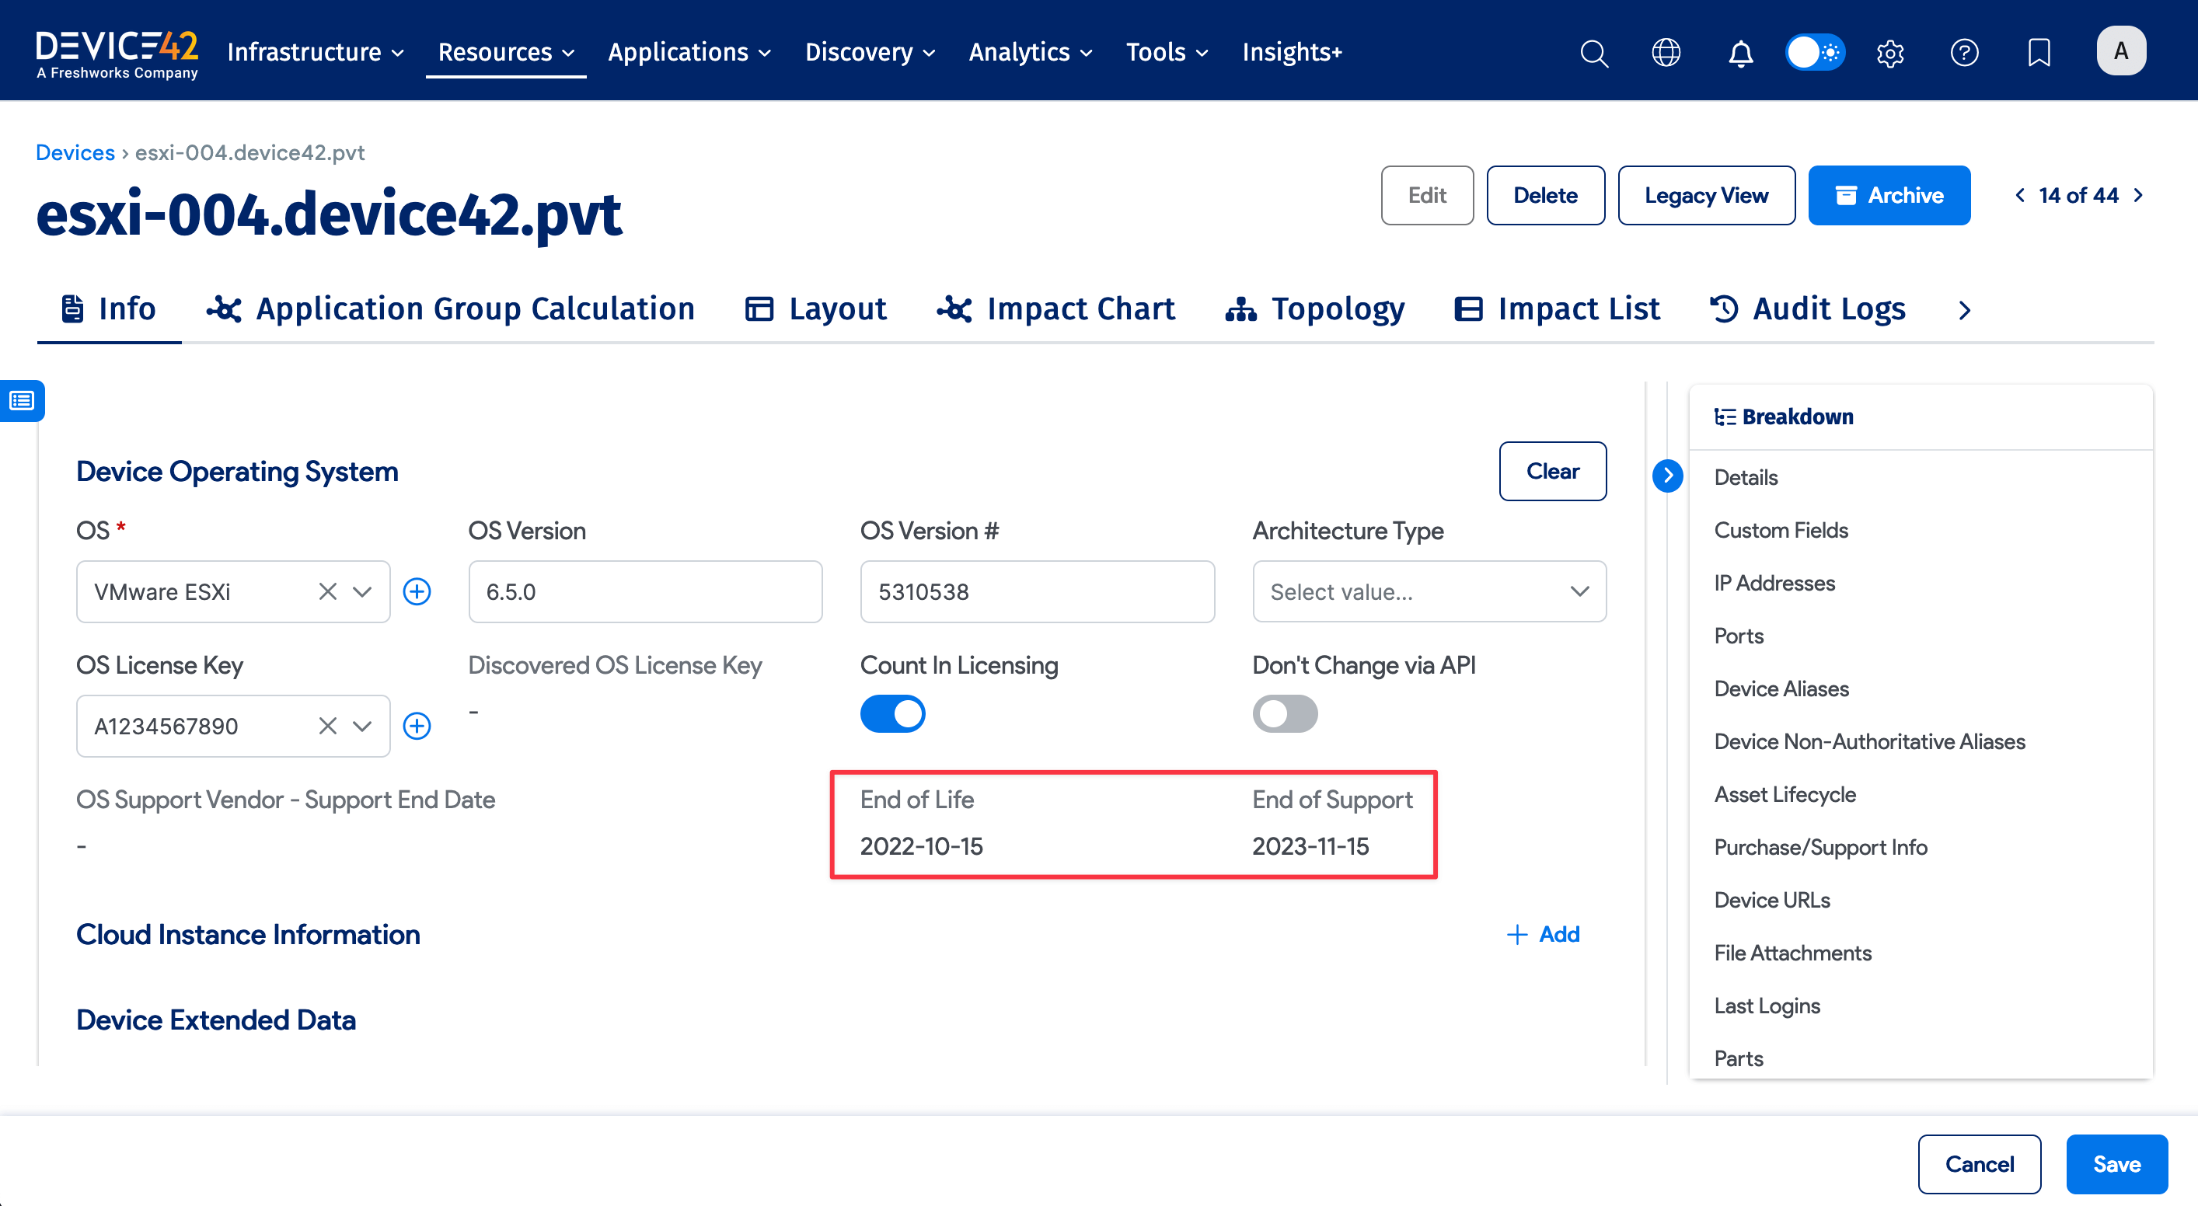Open the left side panel icon
The image size is (2198, 1206).
pyautogui.click(x=21, y=400)
